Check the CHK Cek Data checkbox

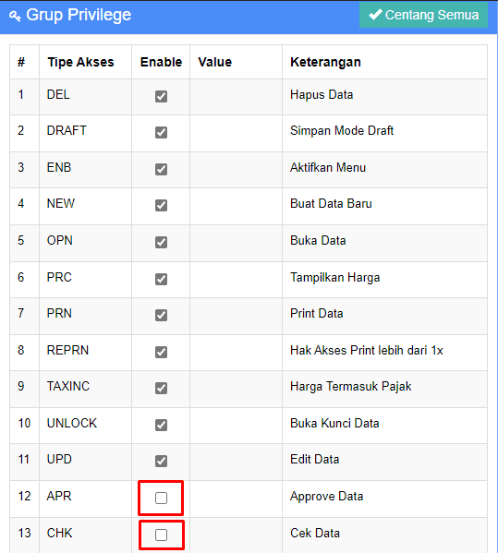(x=162, y=535)
